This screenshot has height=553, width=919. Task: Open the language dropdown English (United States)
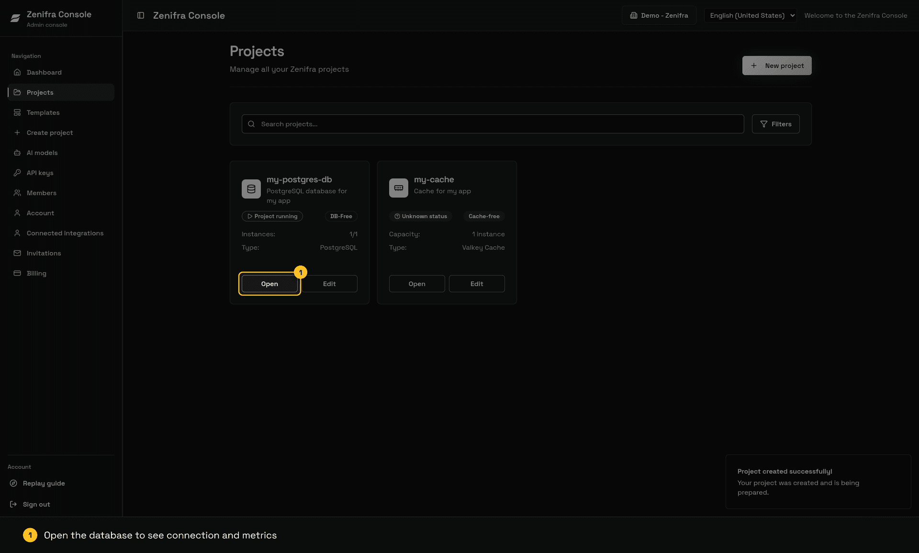750,15
